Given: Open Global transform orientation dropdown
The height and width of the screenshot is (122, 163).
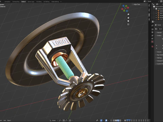Looking at the screenshot, I should pos(54,120).
